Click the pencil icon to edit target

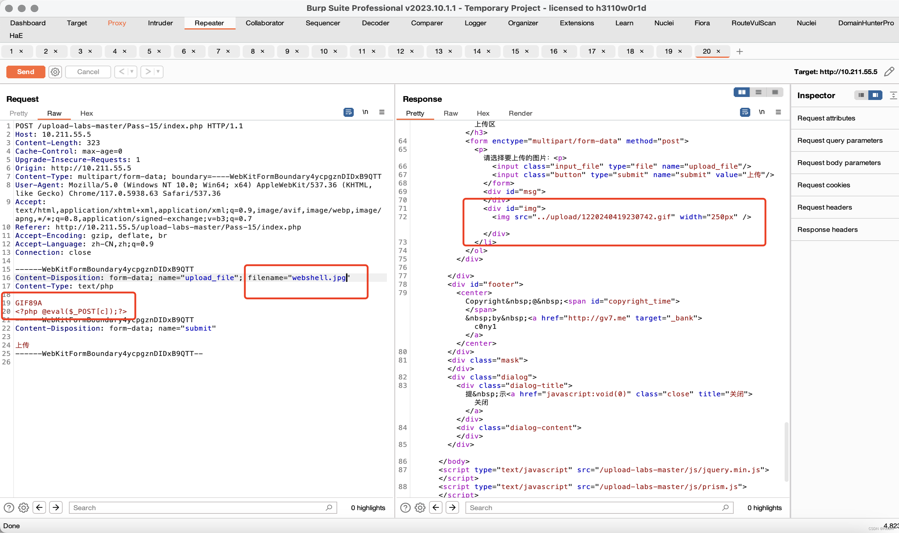[x=889, y=72]
